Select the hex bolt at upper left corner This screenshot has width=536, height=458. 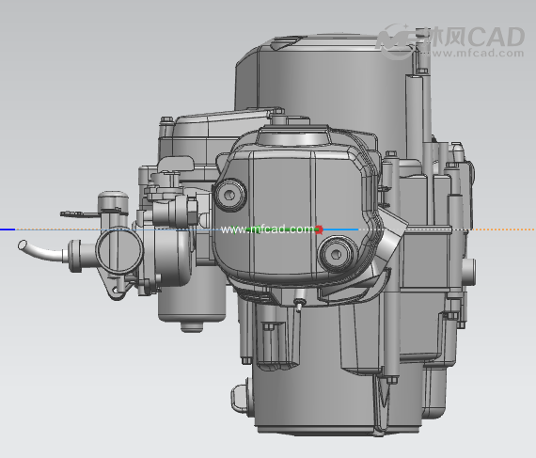pyautogui.click(x=166, y=119)
